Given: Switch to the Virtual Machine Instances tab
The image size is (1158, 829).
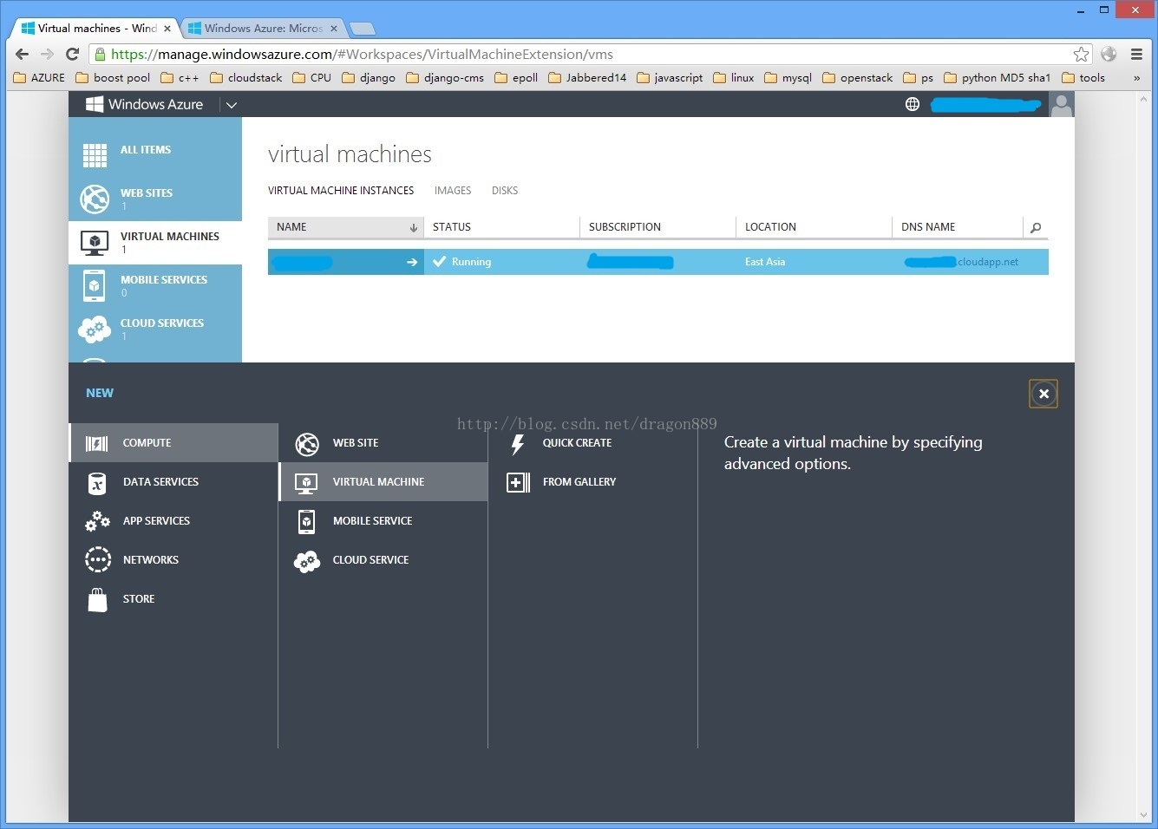Looking at the screenshot, I should (x=341, y=191).
